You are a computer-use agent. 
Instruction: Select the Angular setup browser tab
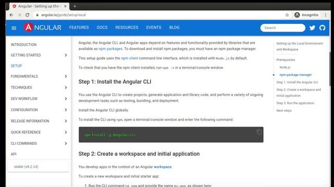pos(40,6)
